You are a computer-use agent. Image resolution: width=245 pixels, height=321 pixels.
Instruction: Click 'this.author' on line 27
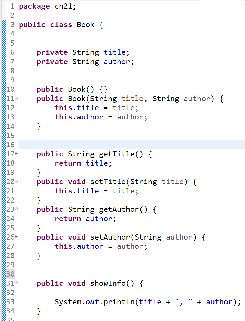click(x=79, y=246)
